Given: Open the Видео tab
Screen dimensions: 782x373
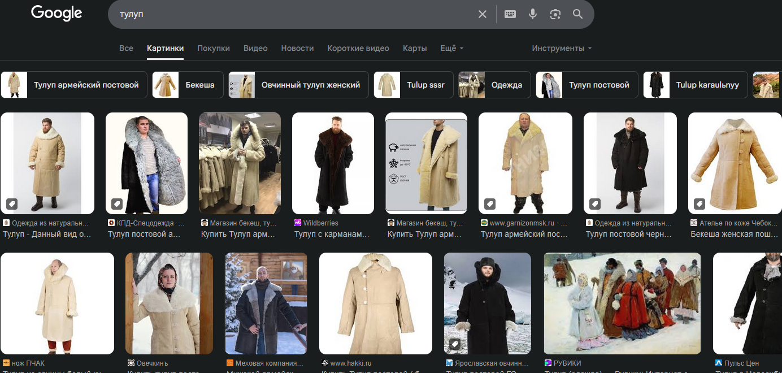Looking at the screenshot, I should tap(255, 48).
